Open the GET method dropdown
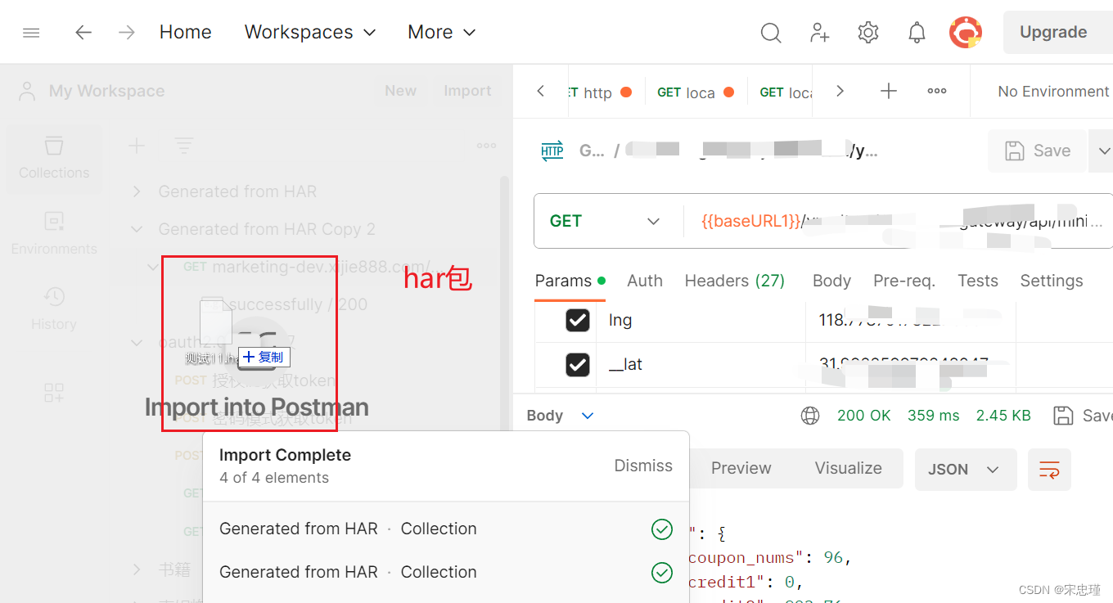1113x603 pixels. [x=605, y=221]
